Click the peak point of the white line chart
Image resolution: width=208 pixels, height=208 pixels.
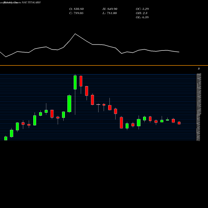tap(75, 34)
